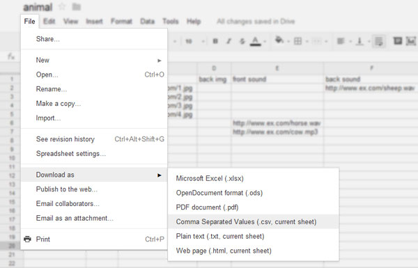The width and height of the screenshot is (418, 268).
Task: Click the vertical align icon
Action: pyautogui.click(x=359, y=41)
